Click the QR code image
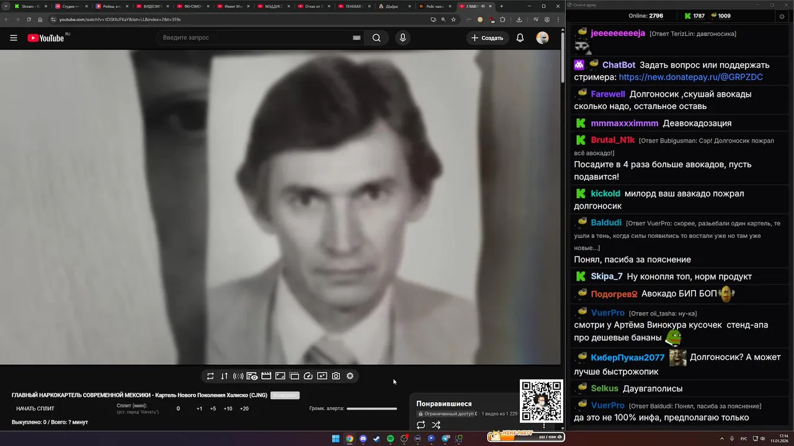The image size is (794, 446). pos(541,401)
